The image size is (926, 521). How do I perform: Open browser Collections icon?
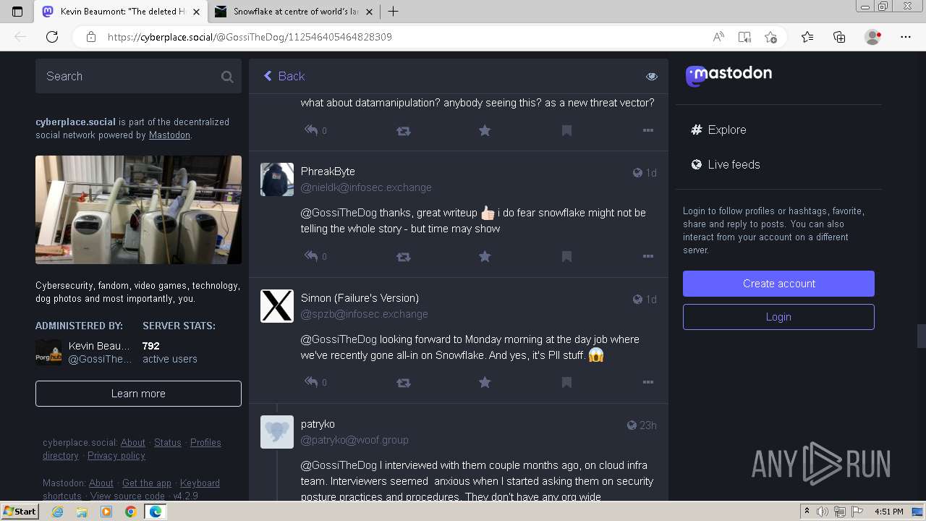[x=839, y=37]
